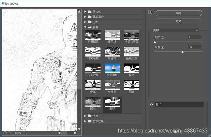Click preview scroll left arrow

[59, 133]
